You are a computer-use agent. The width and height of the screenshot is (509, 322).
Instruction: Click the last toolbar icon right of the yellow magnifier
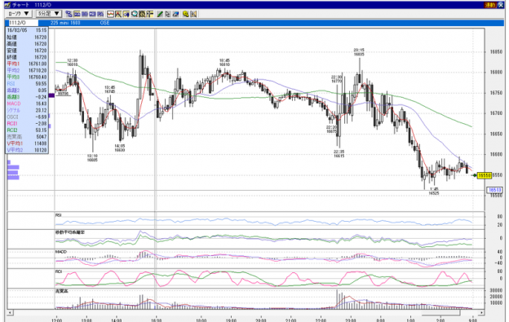[x=193, y=14]
